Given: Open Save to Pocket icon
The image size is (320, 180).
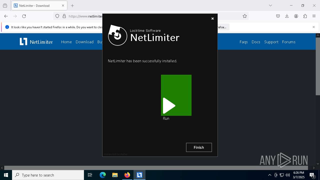Looking at the screenshot, I should pyautogui.click(x=278, y=16).
